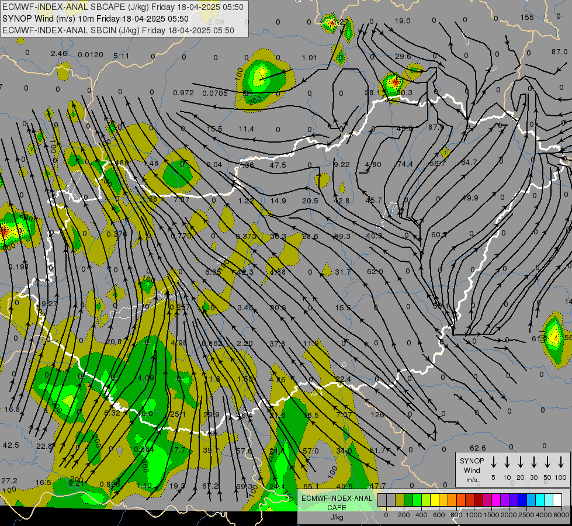Click the 'SYNOP Wind m/s' legend label
Screen dimensions: 572x526
472,470
